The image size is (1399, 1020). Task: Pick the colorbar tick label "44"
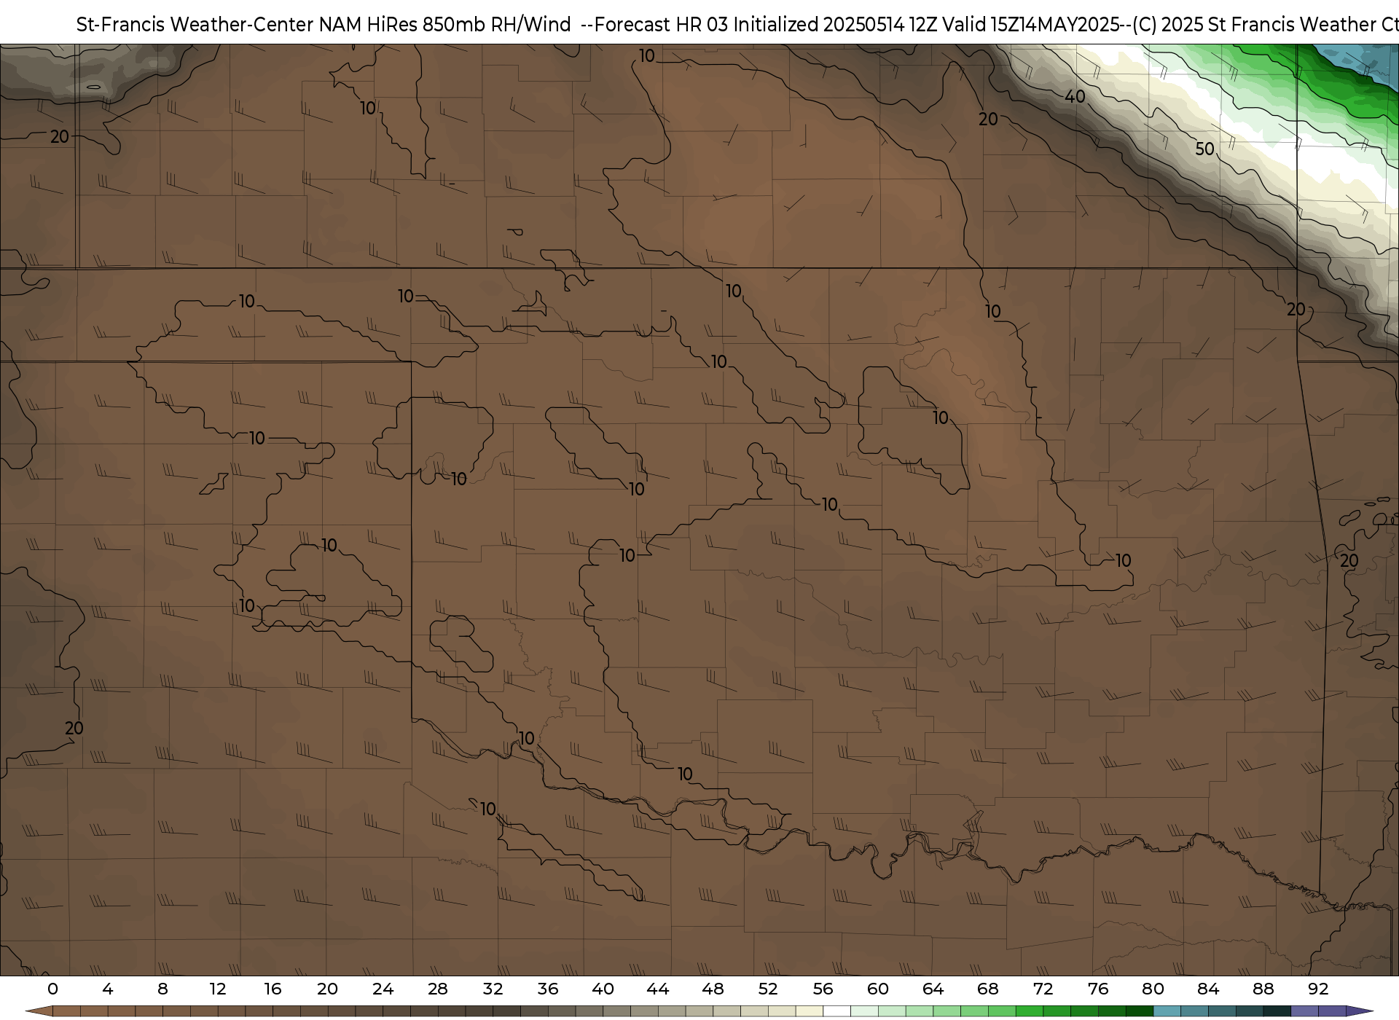[x=658, y=989]
